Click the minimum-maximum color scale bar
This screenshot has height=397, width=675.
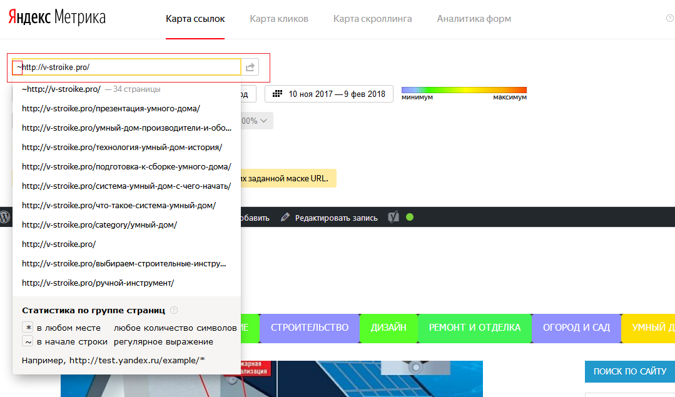464,90
